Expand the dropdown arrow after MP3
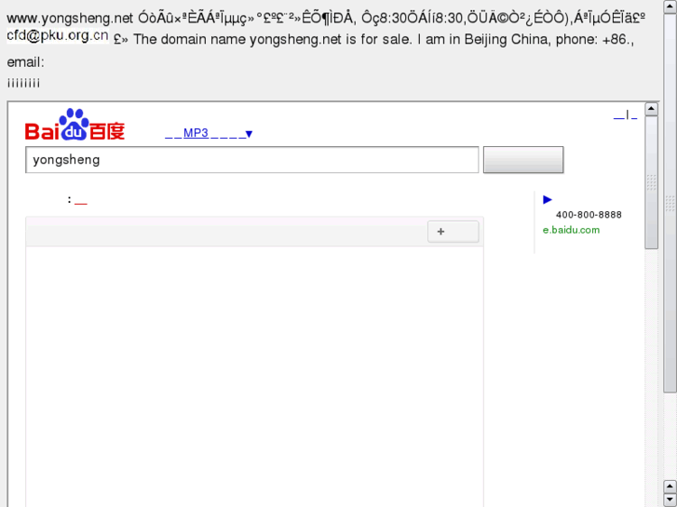The width and height of the screenshot is (677, 507). (249, 134)
